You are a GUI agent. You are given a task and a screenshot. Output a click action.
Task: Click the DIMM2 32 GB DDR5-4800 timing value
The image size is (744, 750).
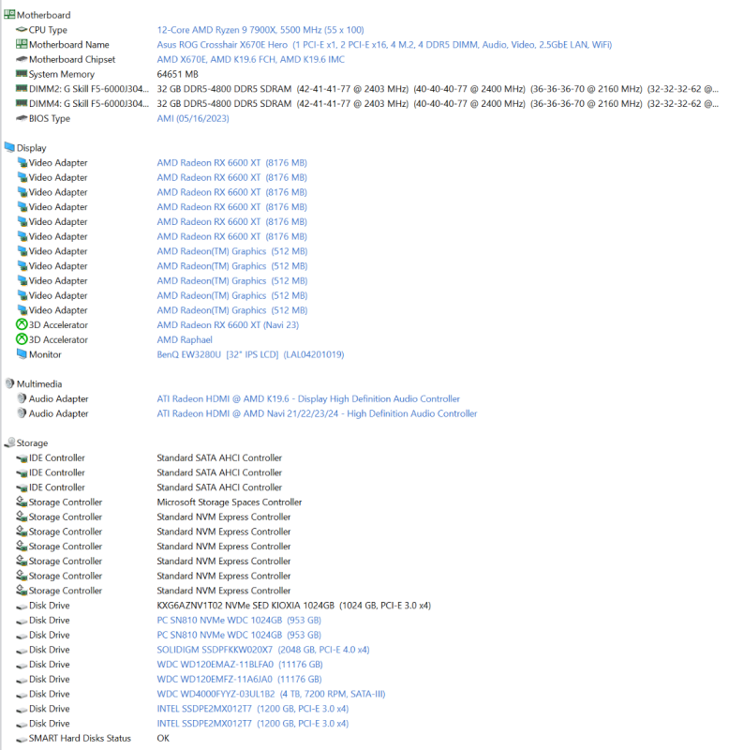[438, 89]
